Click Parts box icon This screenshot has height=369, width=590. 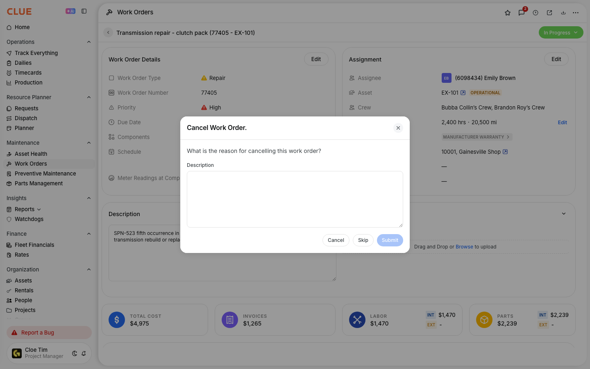pyautogui.click(x=484, y=320)
